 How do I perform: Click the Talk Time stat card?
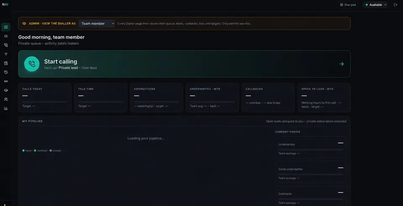(x=100, y=98)
